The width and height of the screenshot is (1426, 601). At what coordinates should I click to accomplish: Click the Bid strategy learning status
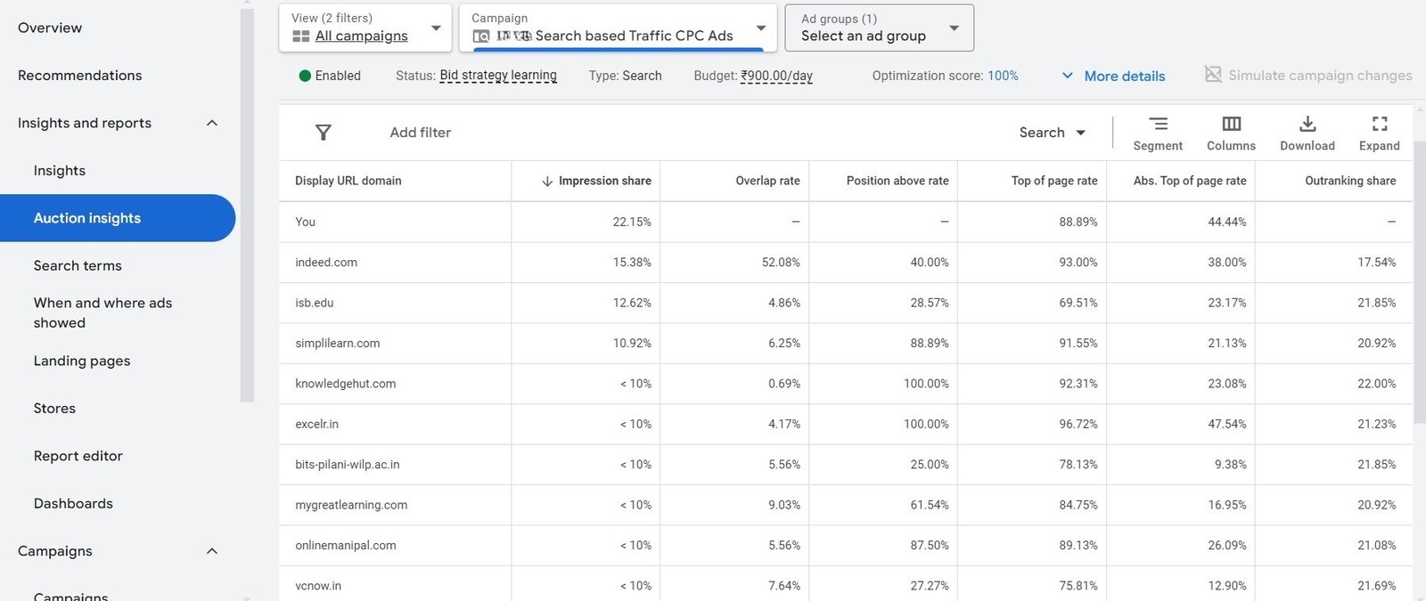tap(497, 76)
